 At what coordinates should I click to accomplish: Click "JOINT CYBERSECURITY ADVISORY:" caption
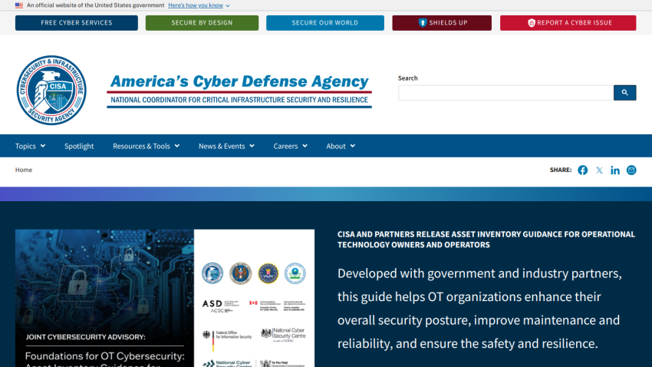[x=86, y=337]
